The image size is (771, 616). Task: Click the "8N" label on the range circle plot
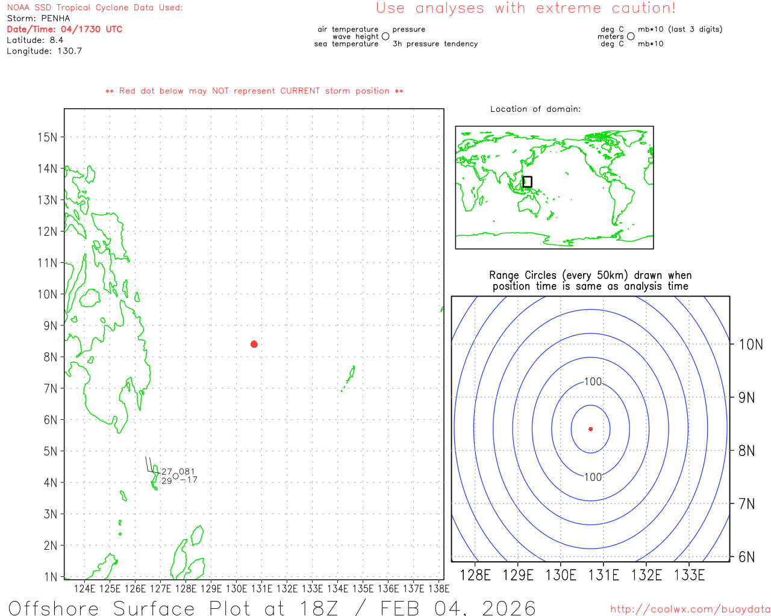pos(747,451)
